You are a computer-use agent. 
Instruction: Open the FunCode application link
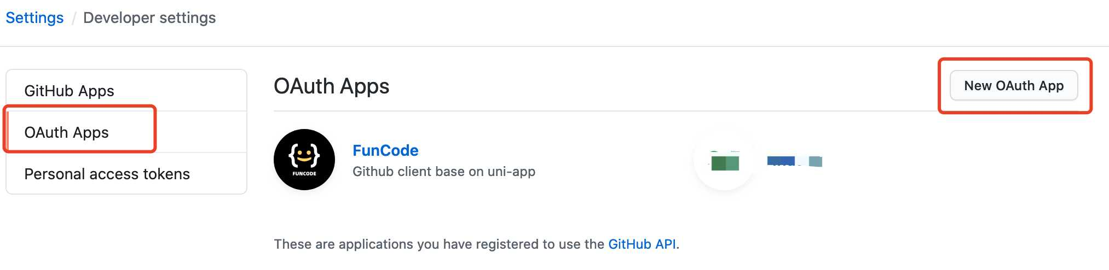coord(385,150)
